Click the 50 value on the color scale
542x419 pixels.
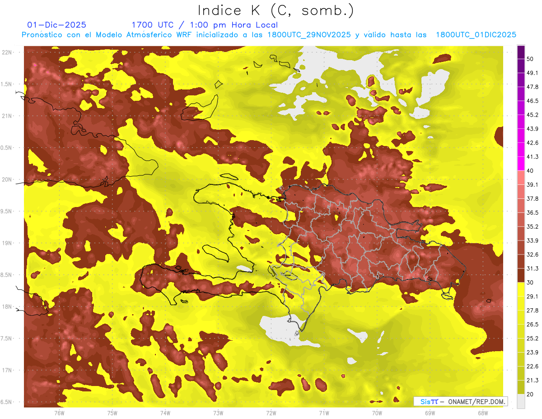click(x=530, y=59)
